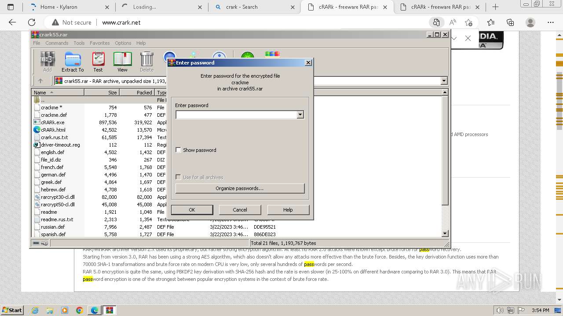Open the Windows Start button
The height and width of the screenshot is (316, 563).
point(12,310)
